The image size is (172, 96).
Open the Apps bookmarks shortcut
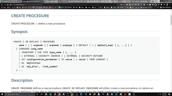tap(4, 7)
